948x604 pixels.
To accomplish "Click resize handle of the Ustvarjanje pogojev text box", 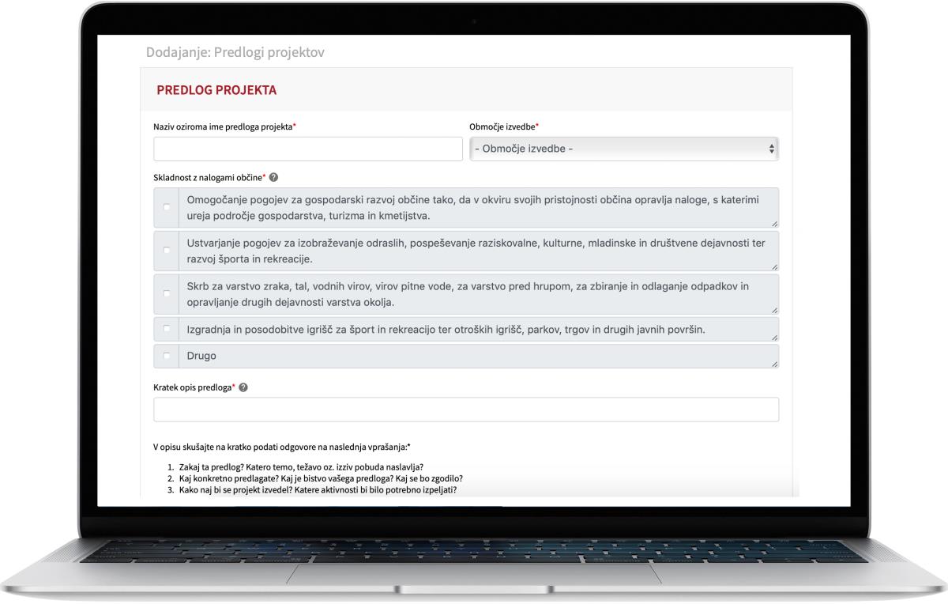I will (774, 267).
